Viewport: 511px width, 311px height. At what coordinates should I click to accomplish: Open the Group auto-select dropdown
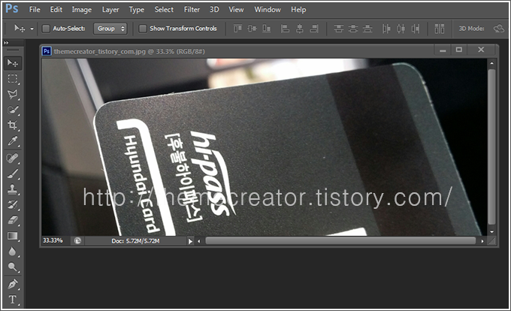pos(110,29)
